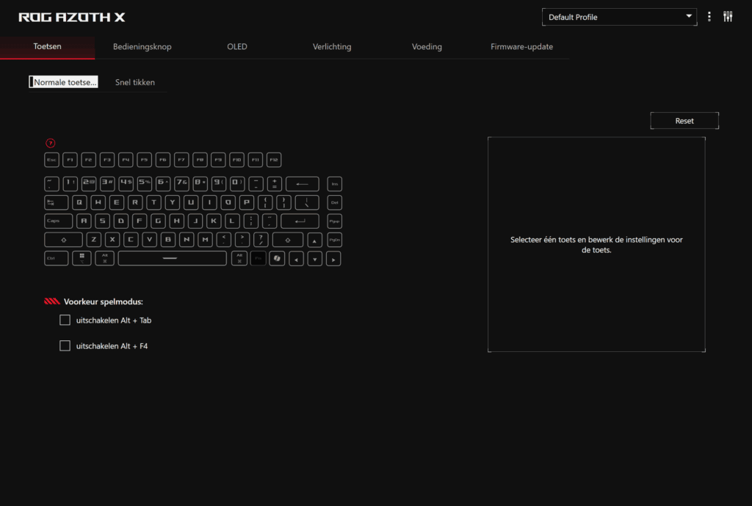Click the P key on the keyboard
Viewport: 752px width, 506px height.
point(247,202)
